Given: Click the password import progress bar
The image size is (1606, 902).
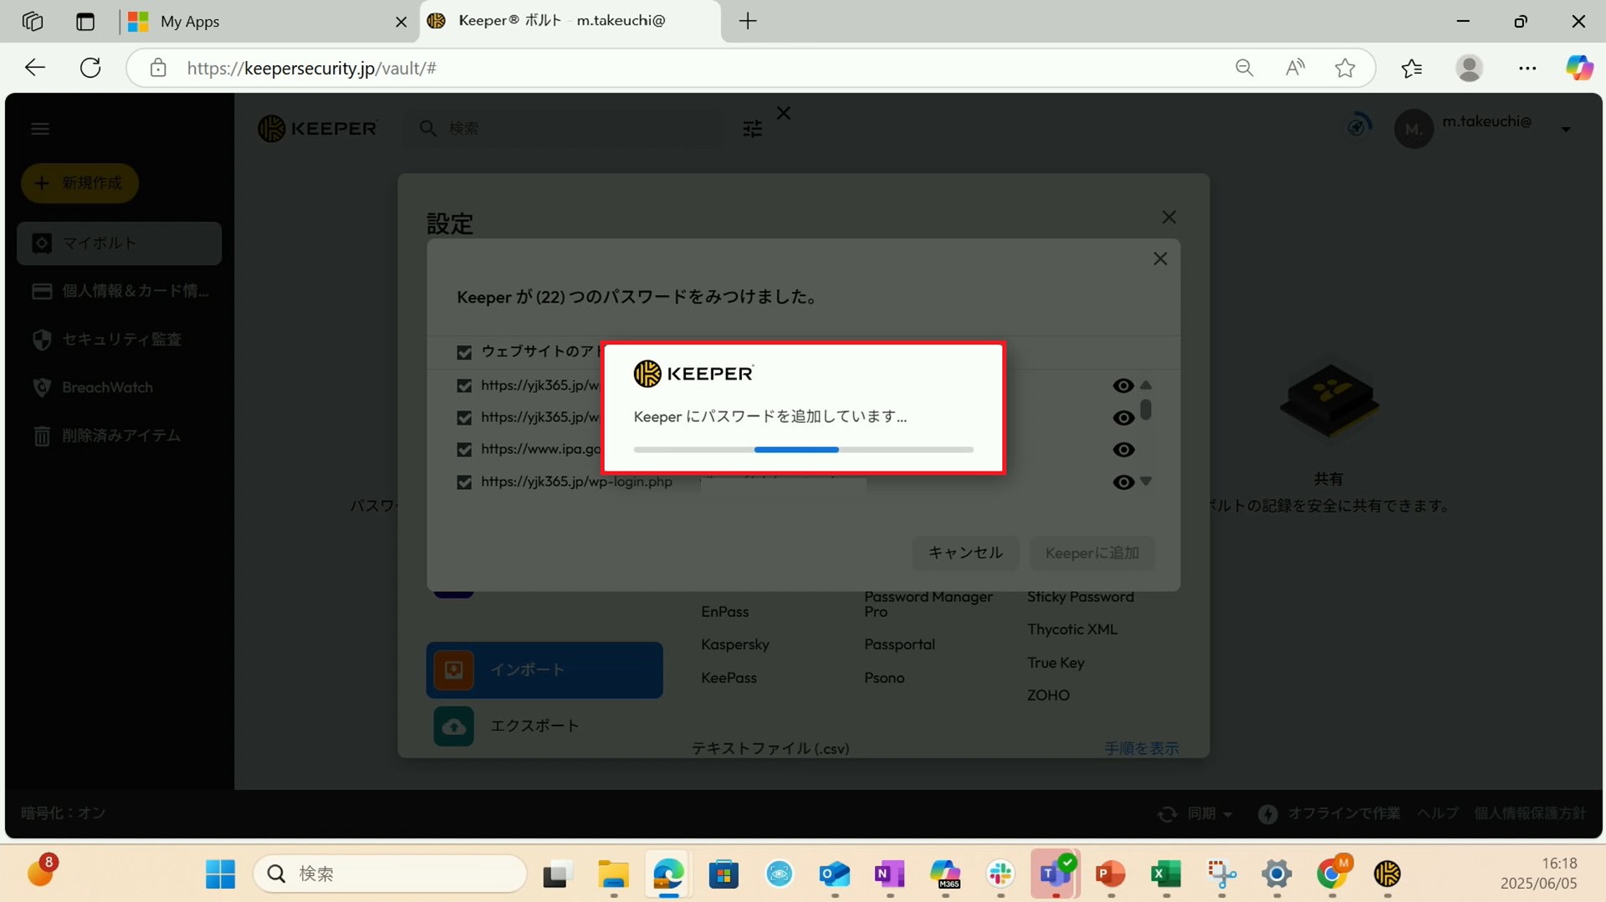Looking at the screenshot, I should point(803,450).
